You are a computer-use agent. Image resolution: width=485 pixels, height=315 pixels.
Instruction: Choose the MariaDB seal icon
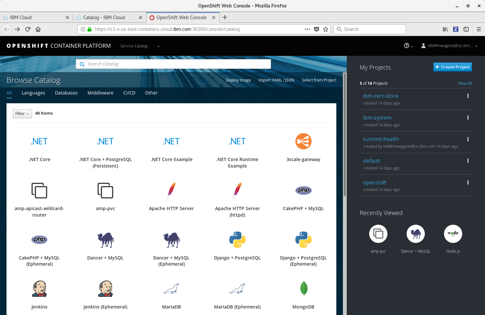pos(171,289)
